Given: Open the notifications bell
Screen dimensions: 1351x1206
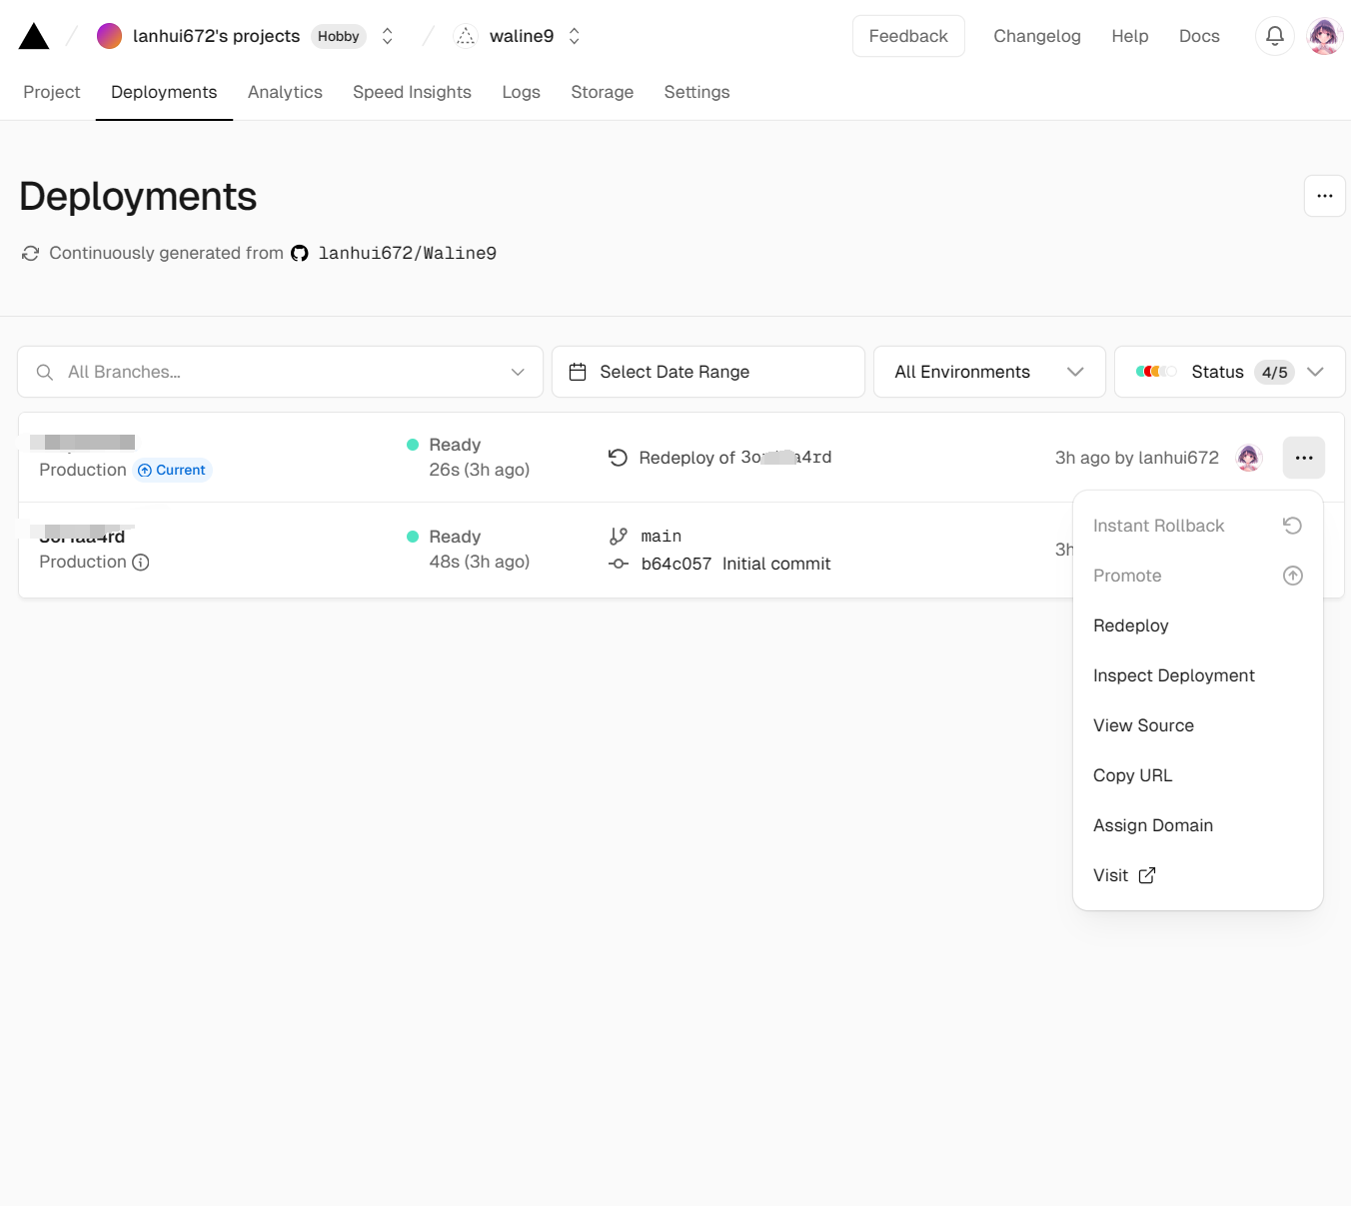Looking at the screenshot, I should [x=1274, y=36].
